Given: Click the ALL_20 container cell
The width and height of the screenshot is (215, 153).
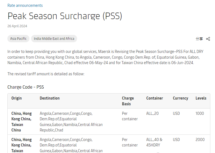Looking at the screenshot, I should (x=152, y=113).
